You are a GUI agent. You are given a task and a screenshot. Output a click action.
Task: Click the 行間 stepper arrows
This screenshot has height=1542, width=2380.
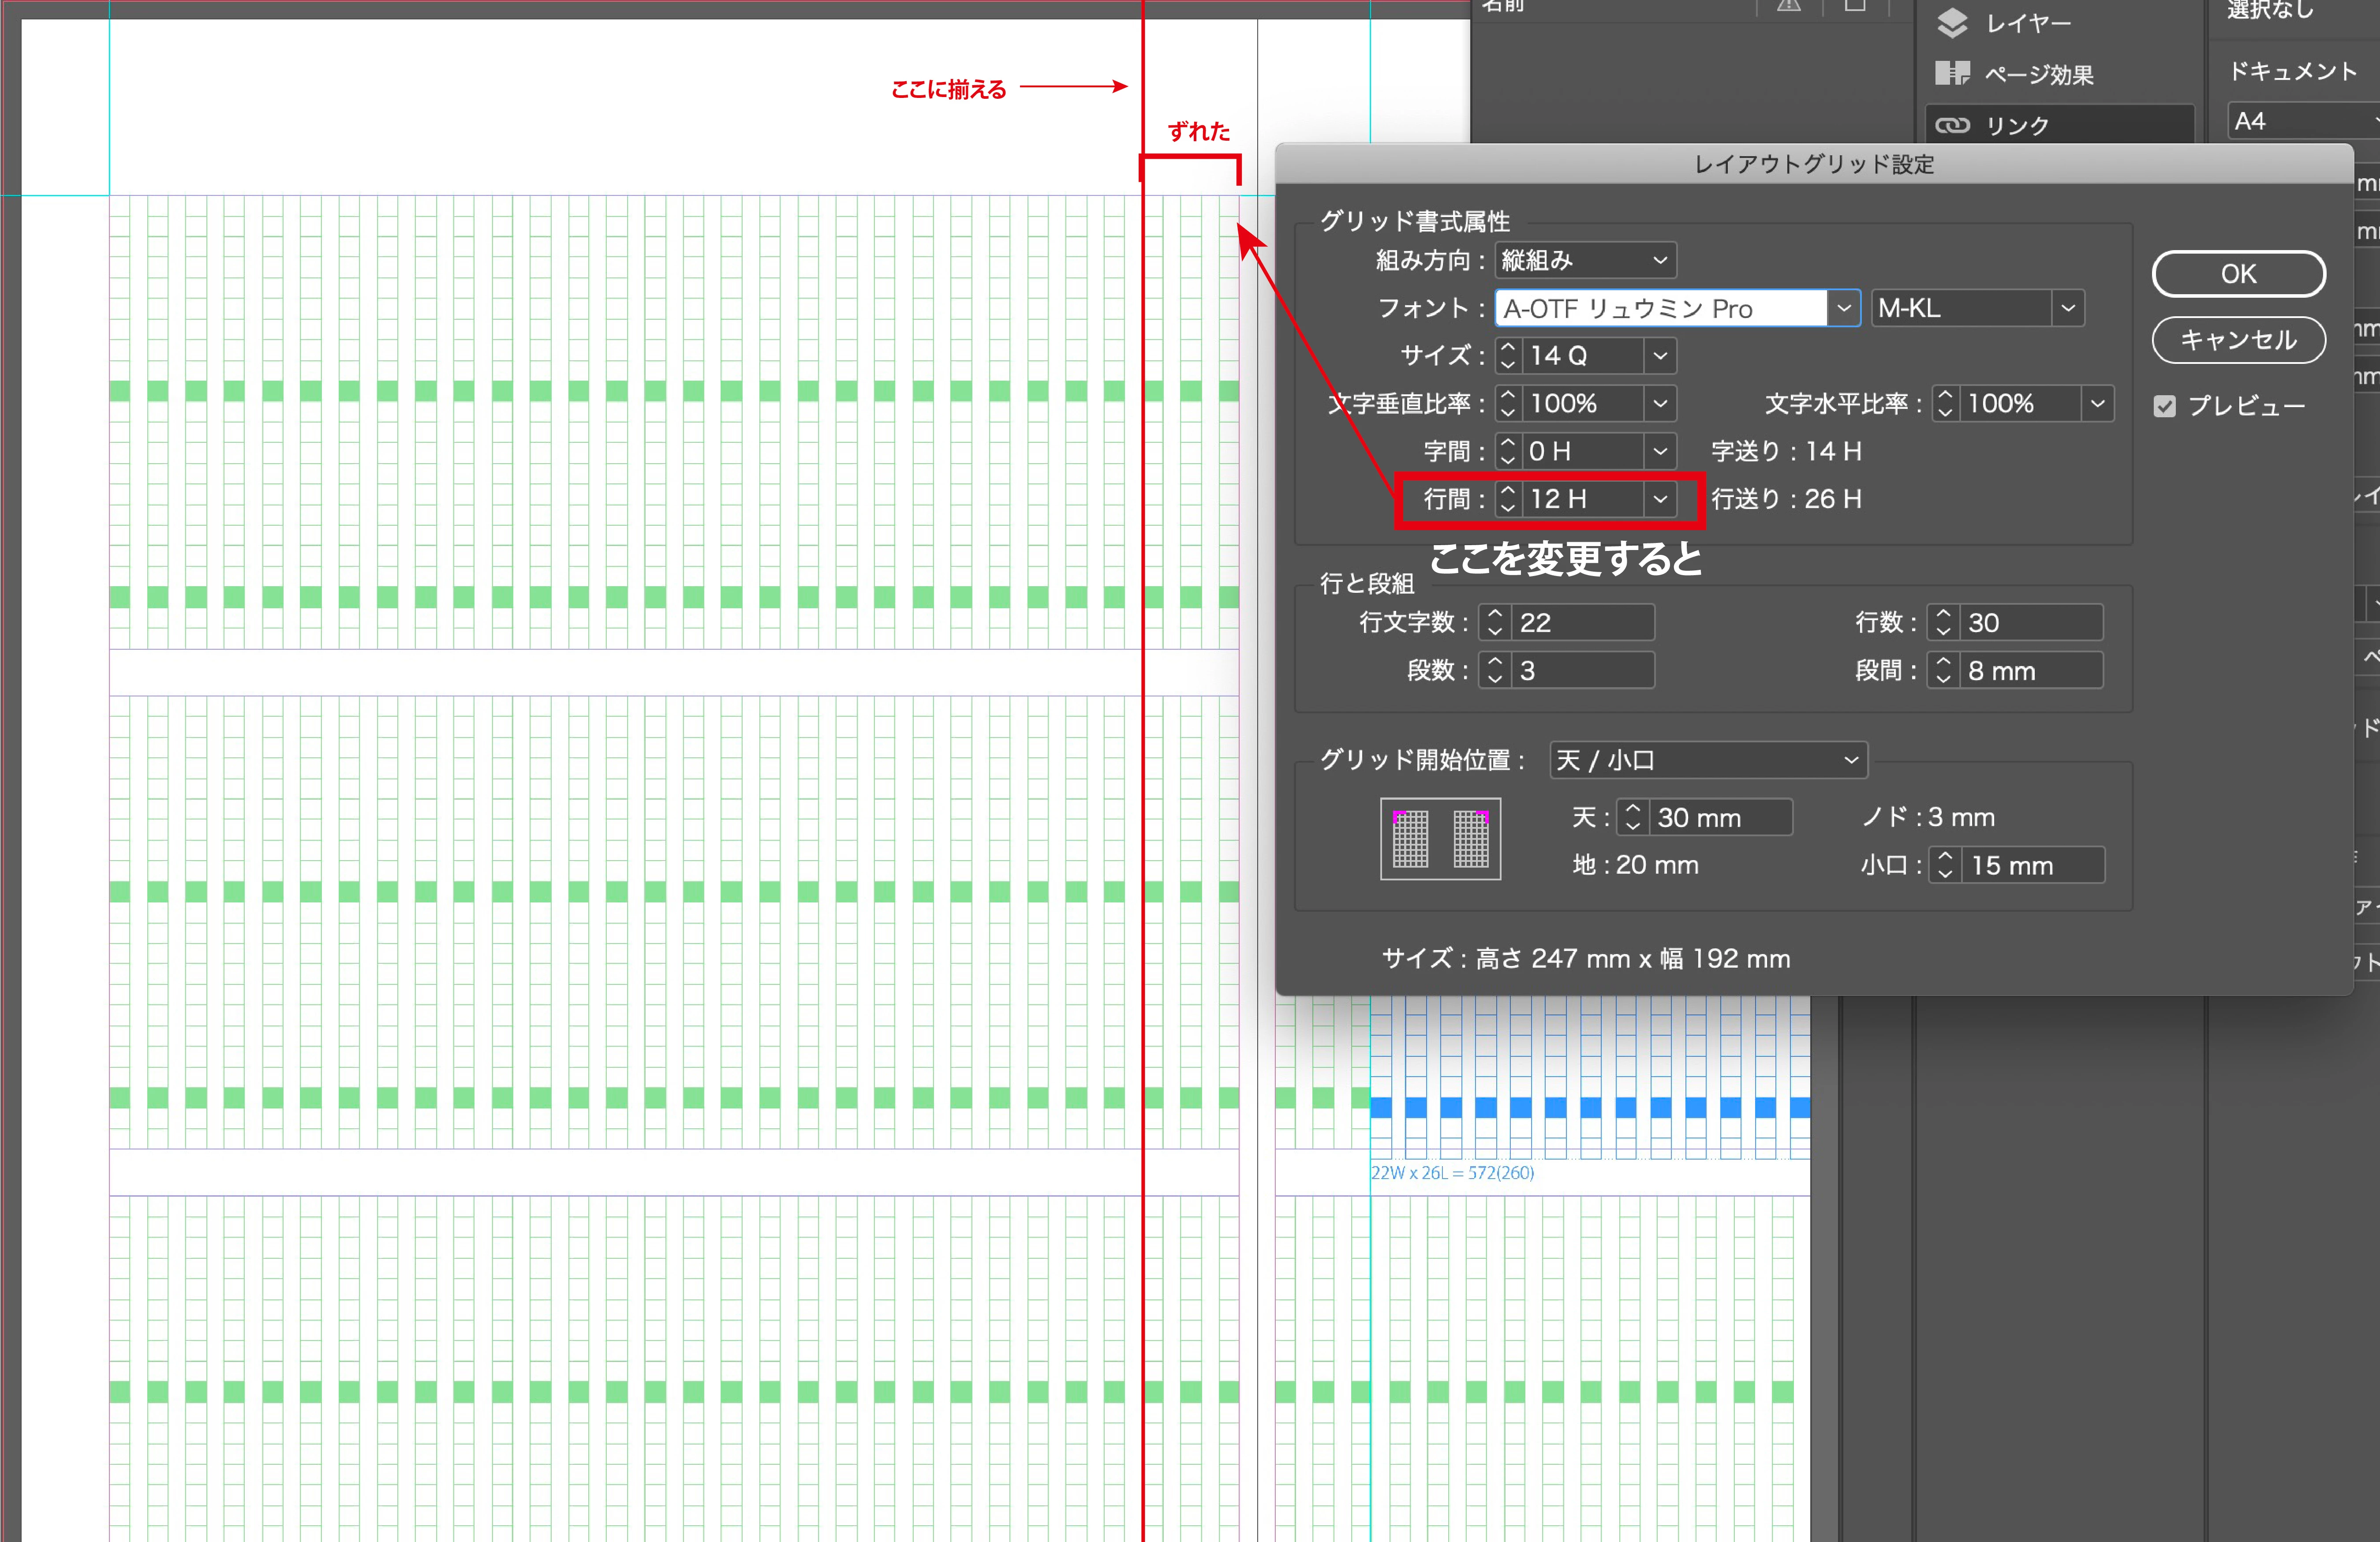pos(1508,499)
